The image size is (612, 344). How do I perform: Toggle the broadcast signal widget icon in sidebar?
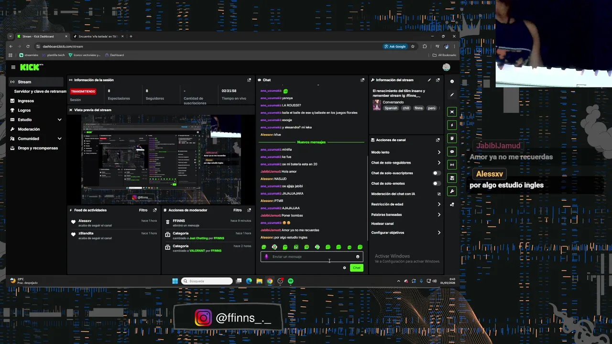452,165
